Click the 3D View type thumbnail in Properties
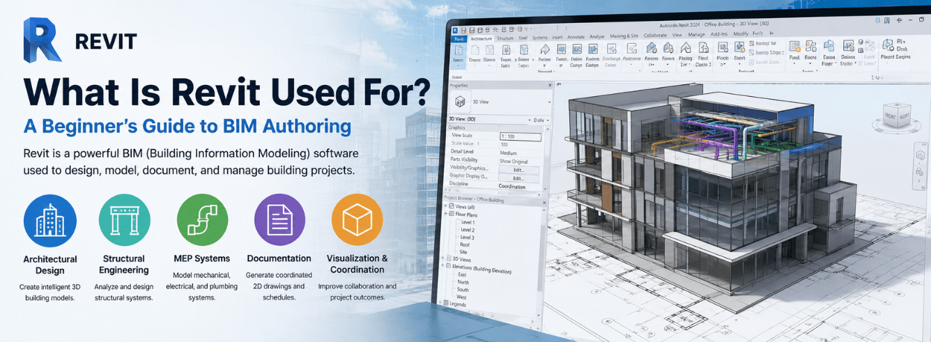 [x=461, y=102]
